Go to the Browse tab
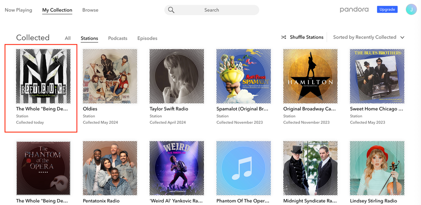 point(90,10)
